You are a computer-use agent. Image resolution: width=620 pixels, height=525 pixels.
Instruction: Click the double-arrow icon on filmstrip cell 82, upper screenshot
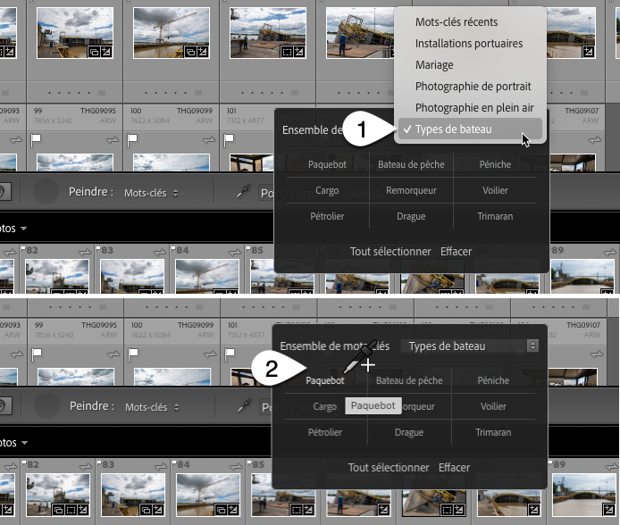(x=85, y=252)
